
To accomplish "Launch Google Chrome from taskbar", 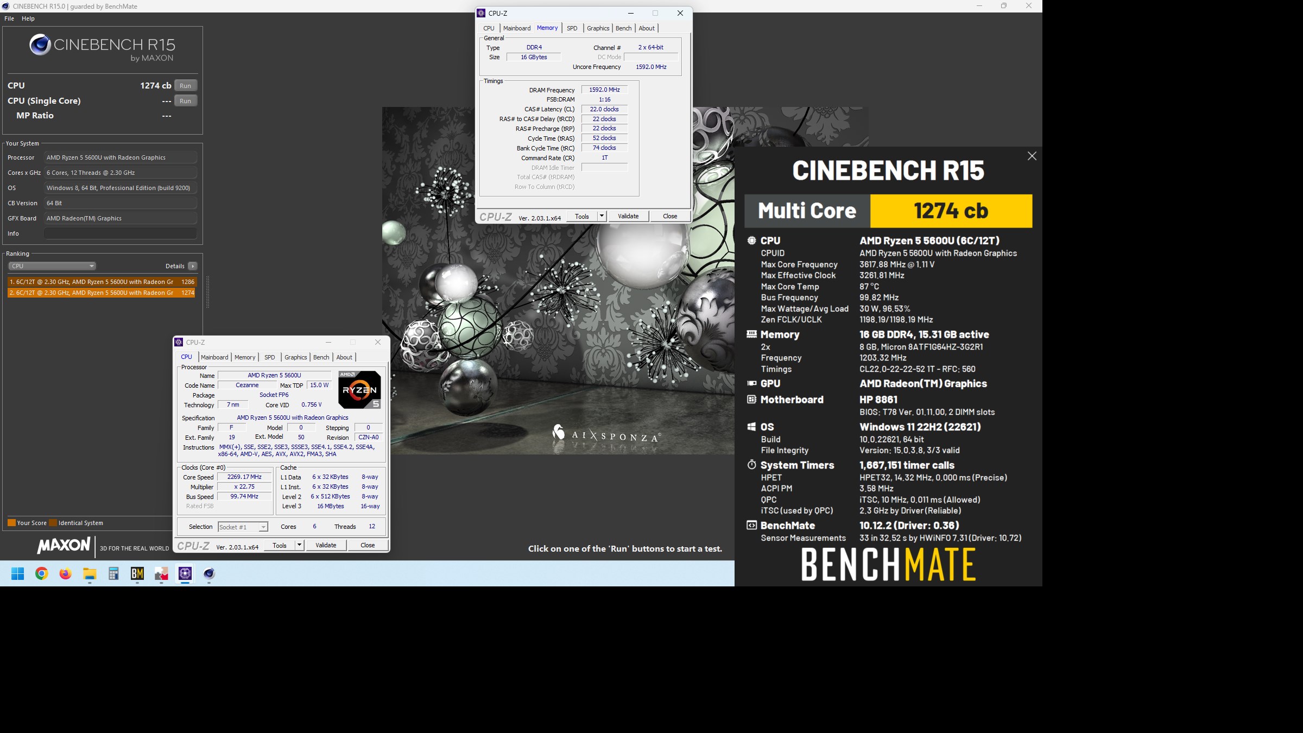I will (42, 573).
